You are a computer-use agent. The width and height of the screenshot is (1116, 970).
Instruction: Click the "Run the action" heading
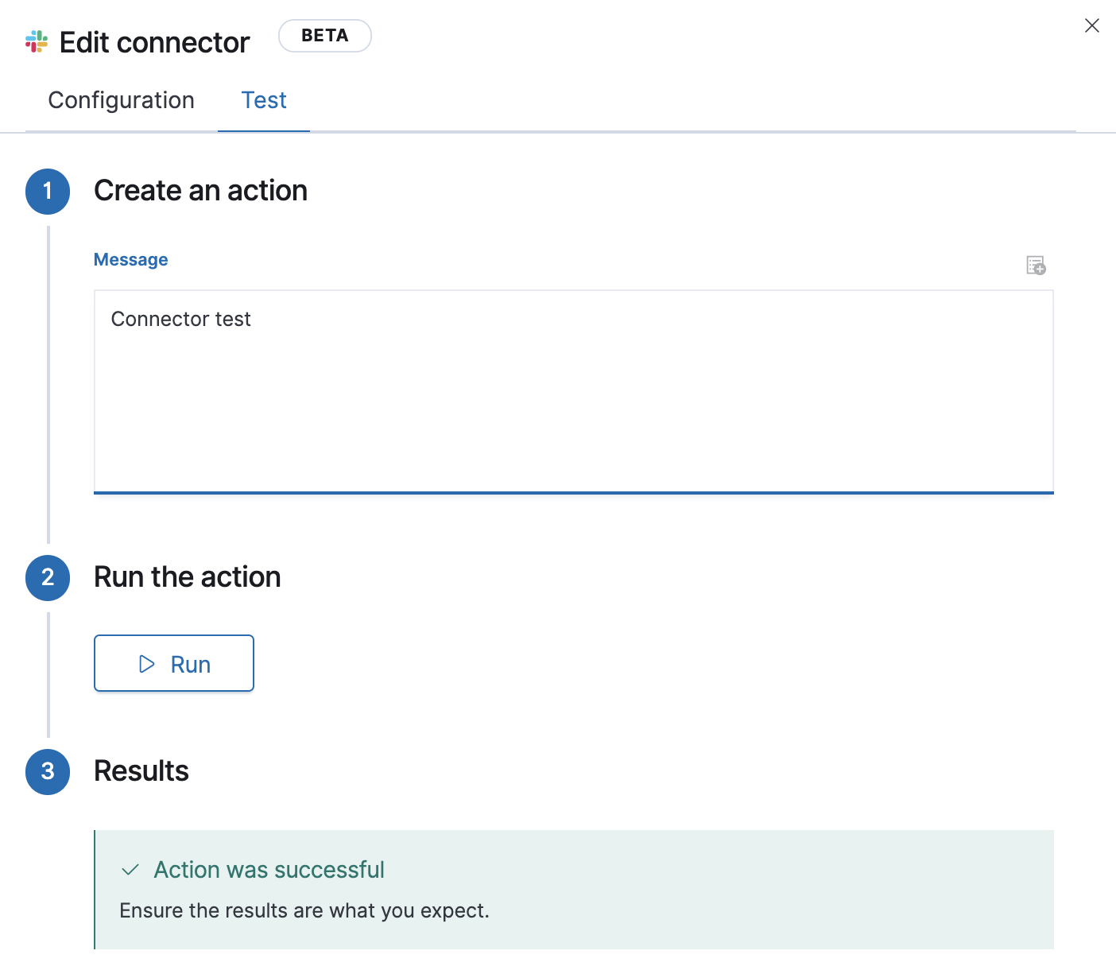coord(188,577)
